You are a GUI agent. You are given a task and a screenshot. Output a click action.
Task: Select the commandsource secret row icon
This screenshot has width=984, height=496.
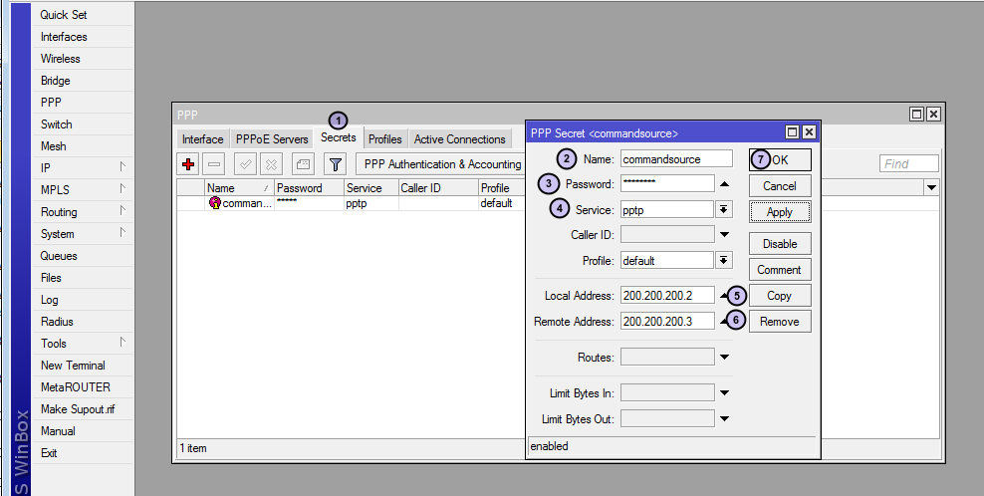pos(214,203)
